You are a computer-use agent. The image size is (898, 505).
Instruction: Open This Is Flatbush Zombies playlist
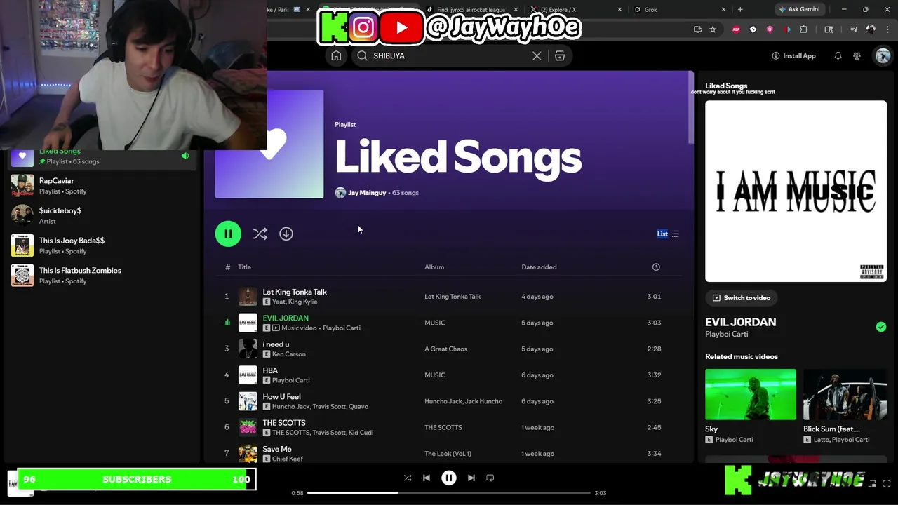coord(102,276)
